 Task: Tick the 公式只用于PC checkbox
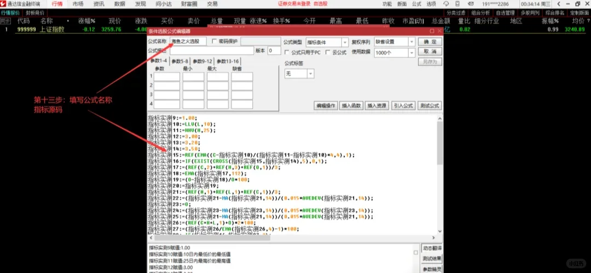[x=287, y=52]
